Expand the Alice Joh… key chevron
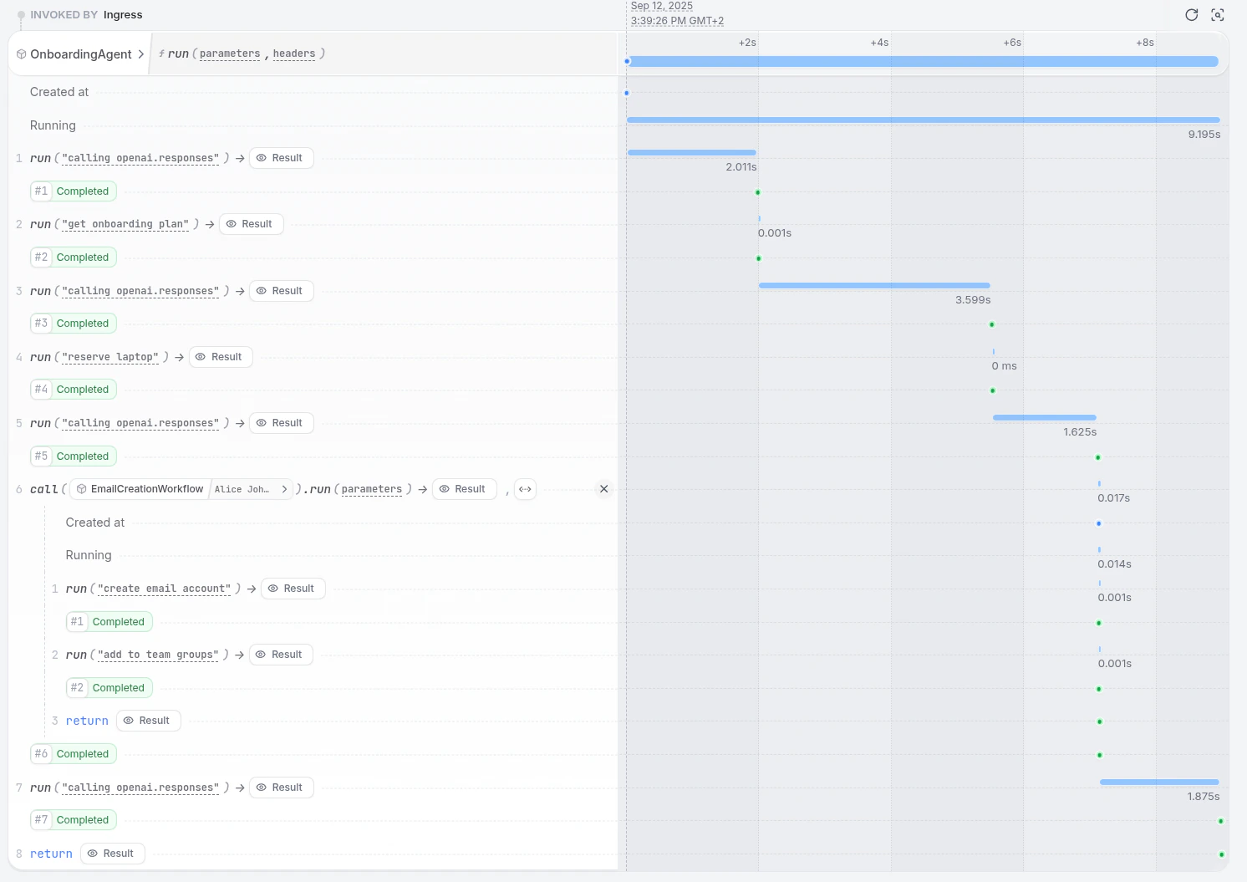 [284, 489]
